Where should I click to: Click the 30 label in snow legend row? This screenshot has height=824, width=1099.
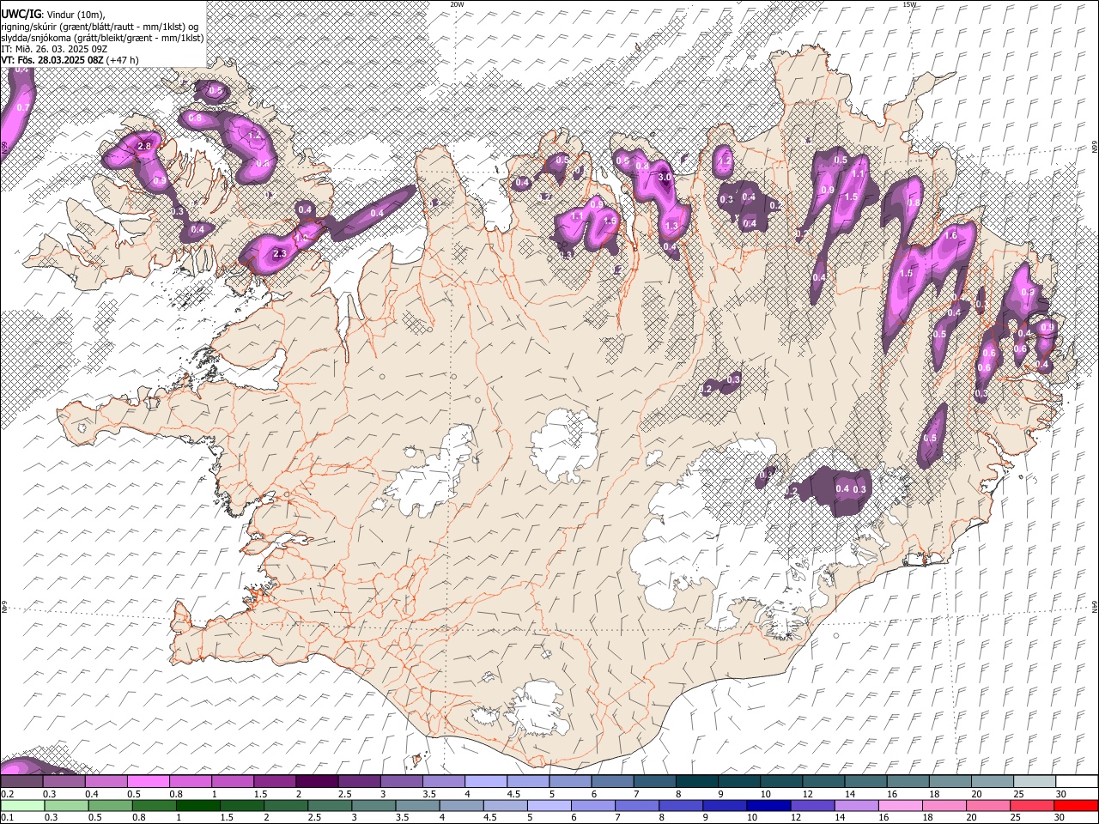click(x=1061, y=794)
